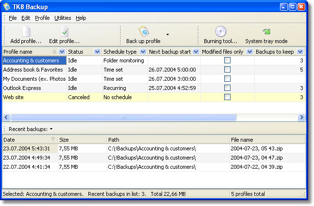This screenshot has width=314, height=206.
Task: Start backup with Back up profile icon
Action: tap(143, 31)
